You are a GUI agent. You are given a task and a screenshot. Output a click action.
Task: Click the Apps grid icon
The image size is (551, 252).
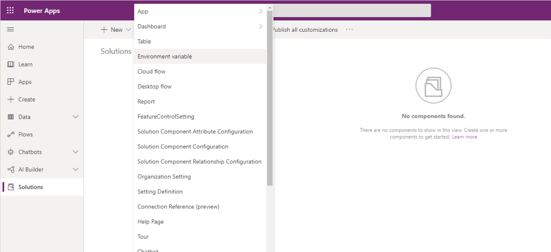coord(11,82)
